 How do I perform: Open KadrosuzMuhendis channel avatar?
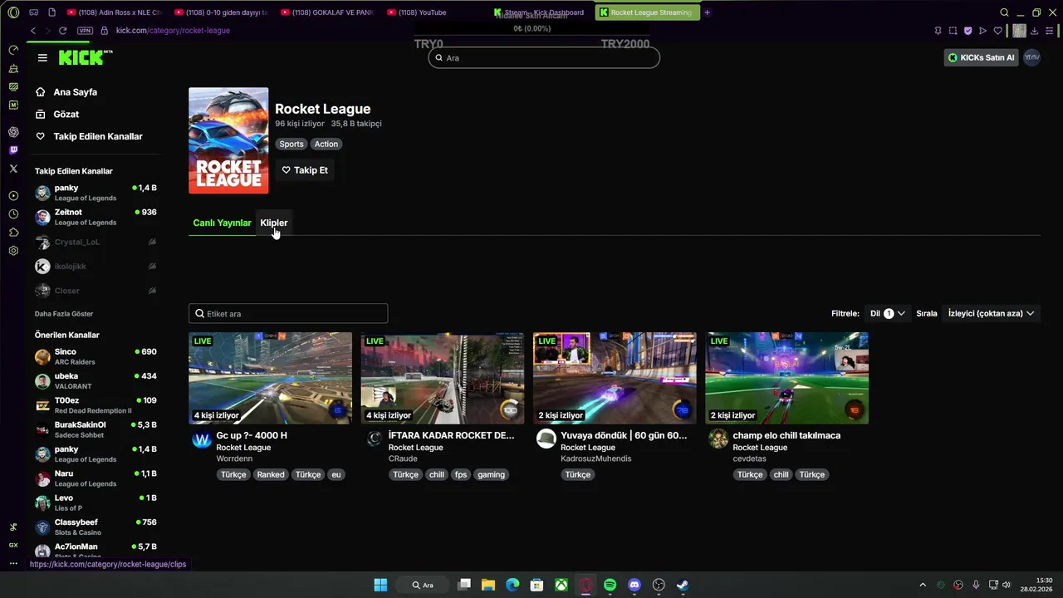[x=546, y=439]
